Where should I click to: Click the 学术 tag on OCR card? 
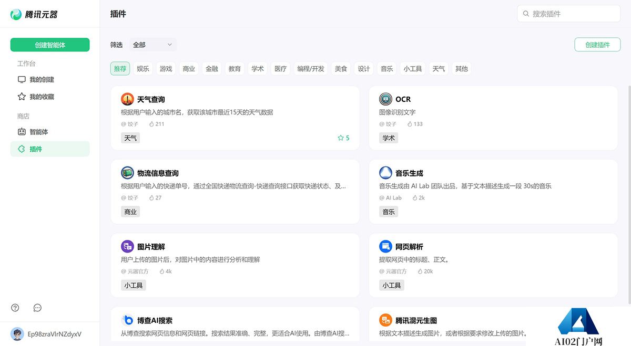coord(389,138)
